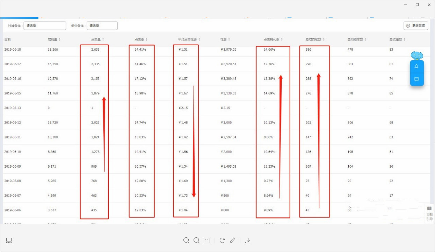Sort by 点击转化率 column arrow
The width and height of the screenshot is (435, 252).
pyautogui.click(x=282, y=40)
